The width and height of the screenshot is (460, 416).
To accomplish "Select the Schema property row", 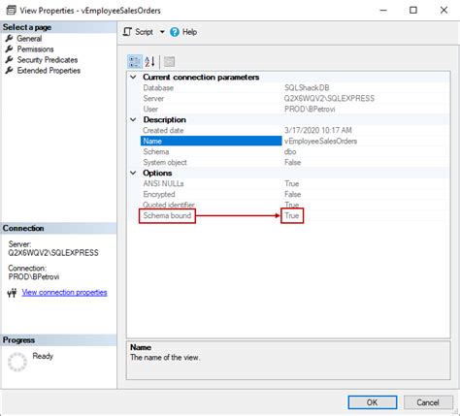I will (294, 151).
